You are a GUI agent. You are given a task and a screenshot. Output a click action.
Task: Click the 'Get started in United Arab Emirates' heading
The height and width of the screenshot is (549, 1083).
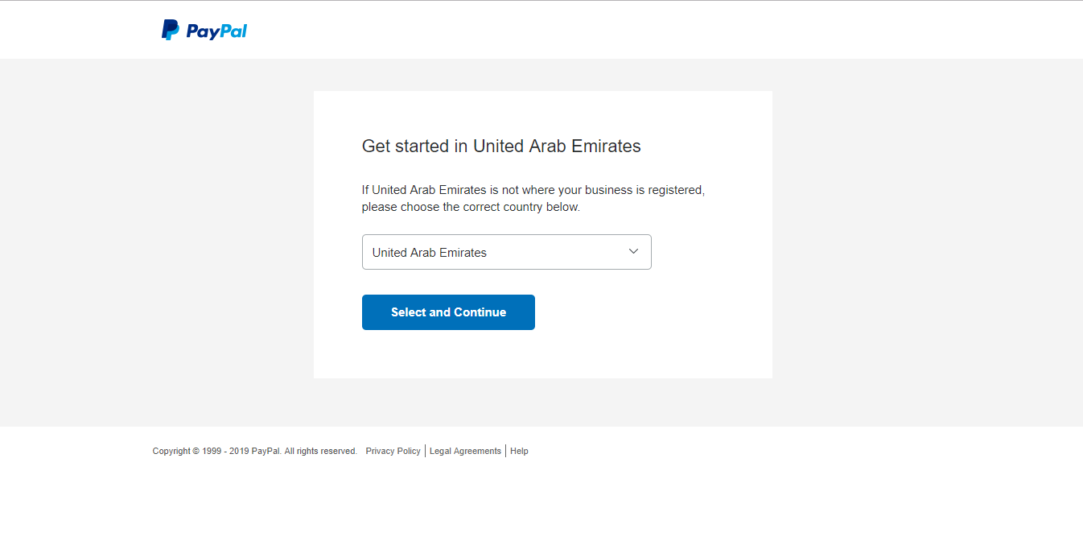[x=501, y=146]
